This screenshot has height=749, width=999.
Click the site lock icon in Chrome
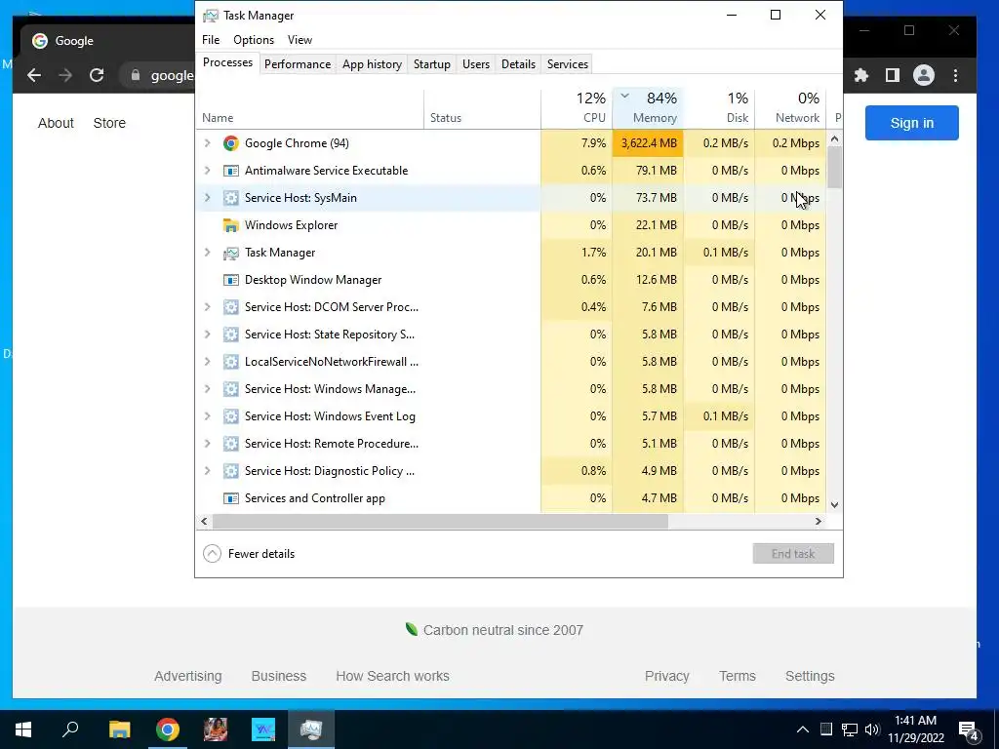[135, 75]
